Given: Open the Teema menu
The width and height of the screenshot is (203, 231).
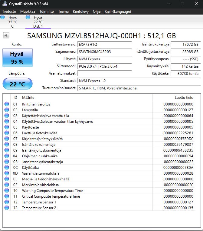Looking at the screenshot, I should coord(63,12).
